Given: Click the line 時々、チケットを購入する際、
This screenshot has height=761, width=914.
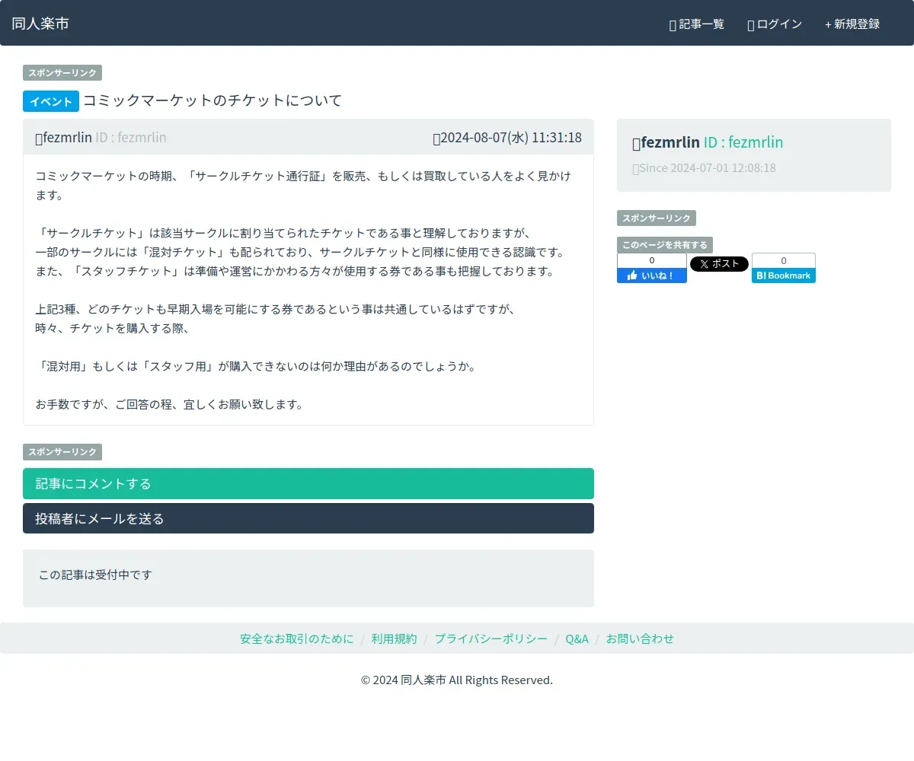Looking at the screenshot, I should point(112,328).
